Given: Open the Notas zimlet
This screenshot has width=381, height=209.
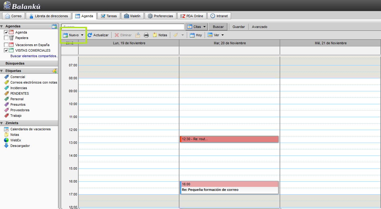Looking at the screenshot, I should (14, 135).
